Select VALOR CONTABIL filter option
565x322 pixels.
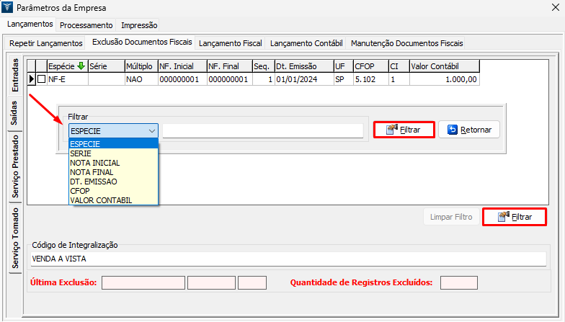100,200
